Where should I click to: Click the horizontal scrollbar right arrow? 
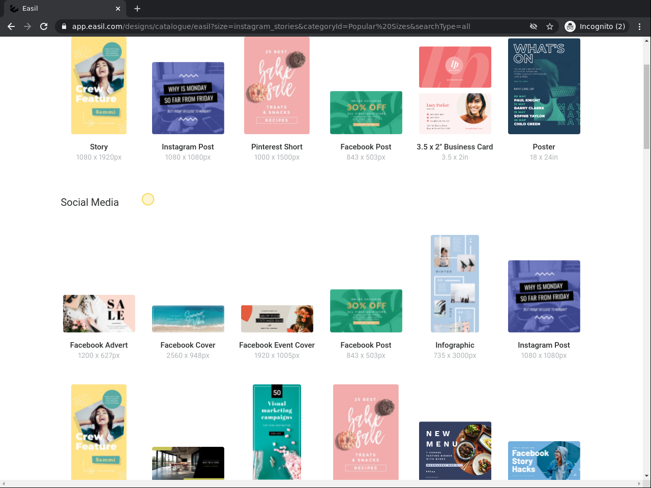point(639,483)
